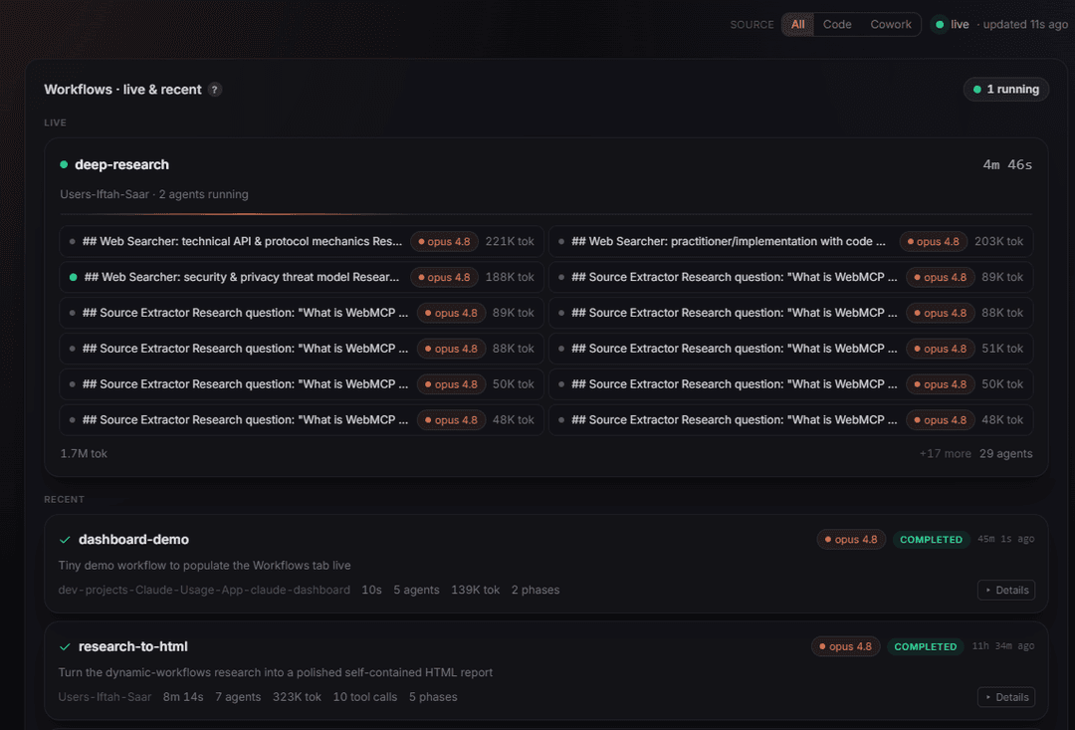Select Web Searcher technical API & protocol row
Screen dimensions: 1075x730
pyautogui.click(x=302, y=241)
